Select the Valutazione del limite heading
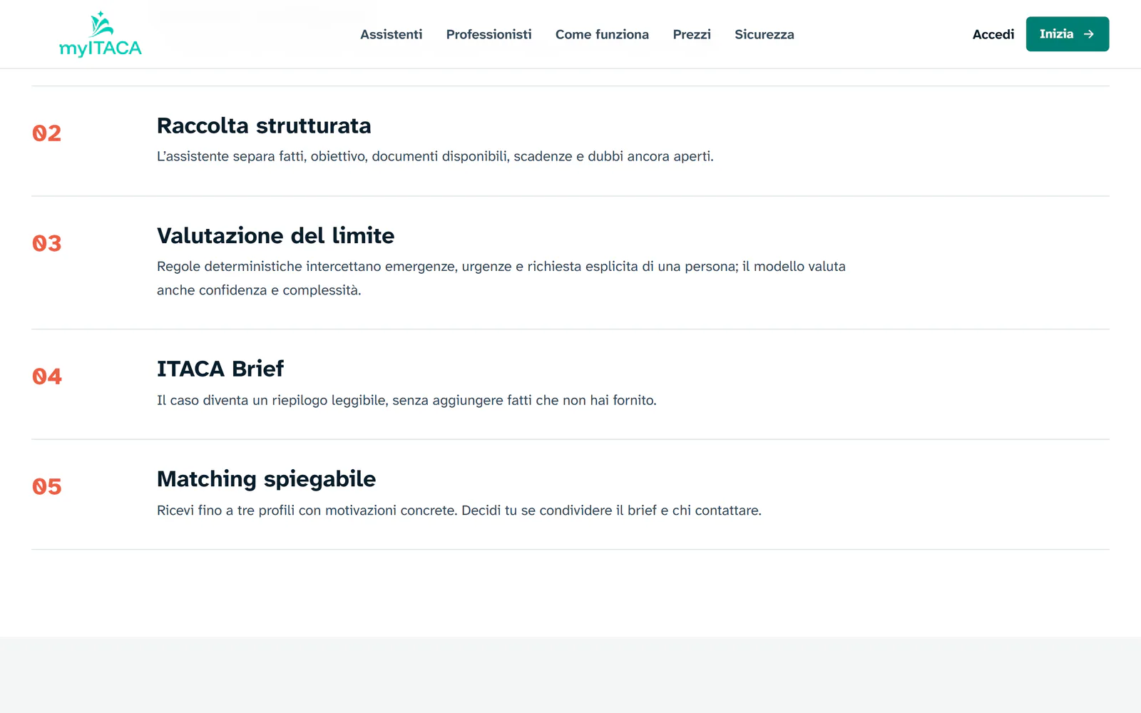The width and height of the screenshot is (1141, 713). [x=275, y=235]
